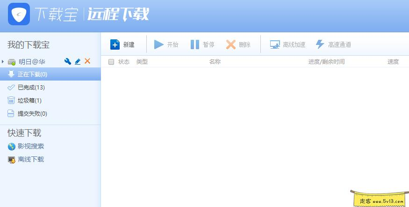The height and width of the screenshot is (207, 409).
Task: Click the 垃圾箱 trash can icon
Action: coord(11,100)
